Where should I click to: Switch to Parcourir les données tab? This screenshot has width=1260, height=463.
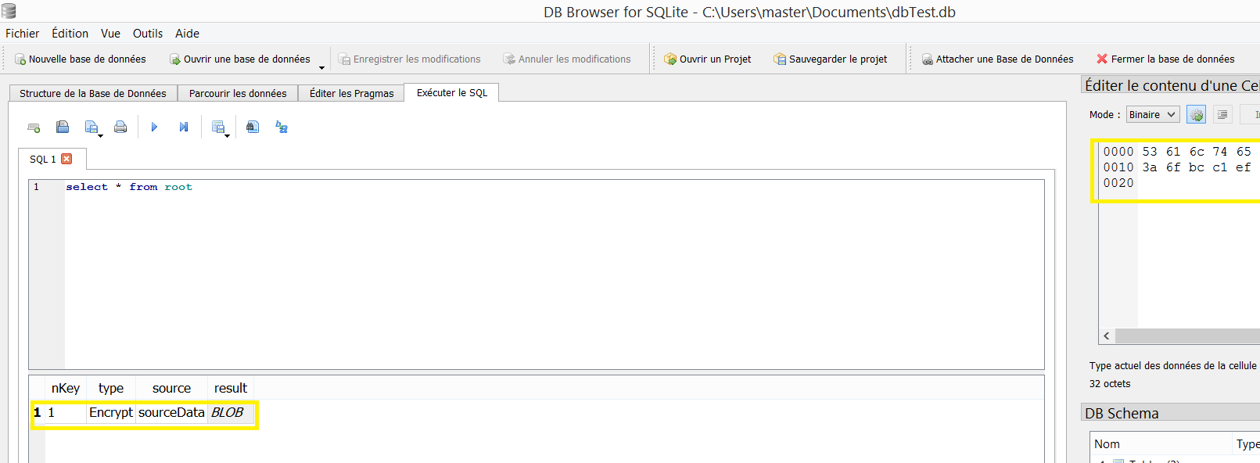pyautogui.click(x=238, y=93)
